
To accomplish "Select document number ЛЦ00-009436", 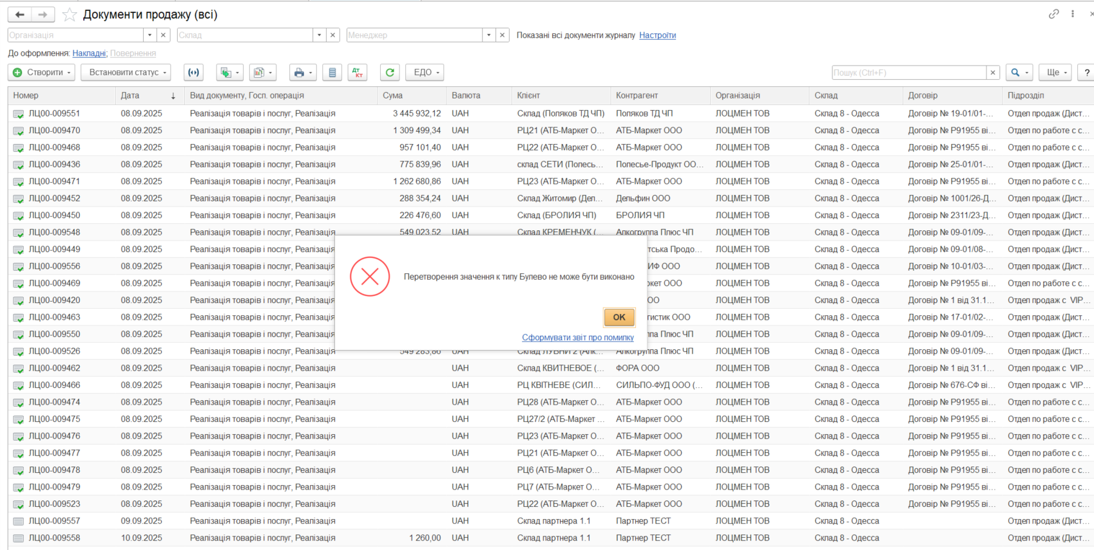I will click(54, 165).
